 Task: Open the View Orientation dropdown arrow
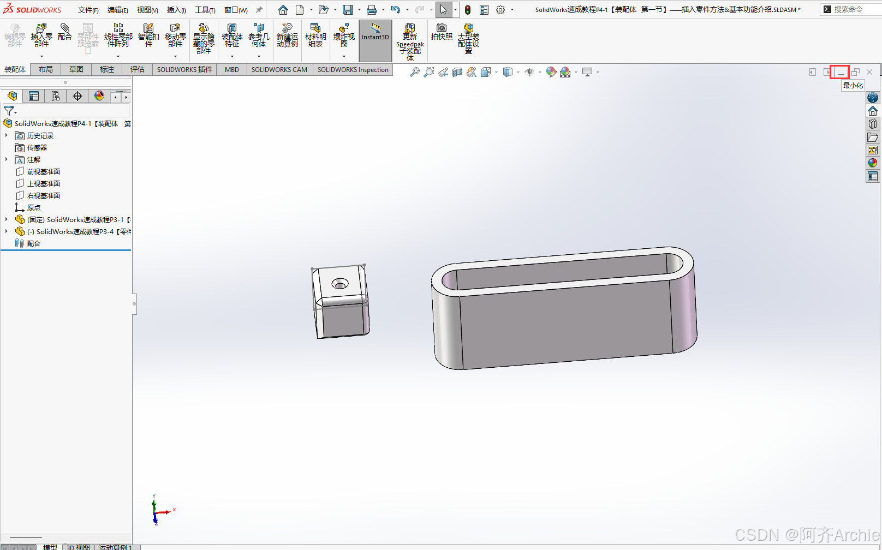(x=496, y=72)
